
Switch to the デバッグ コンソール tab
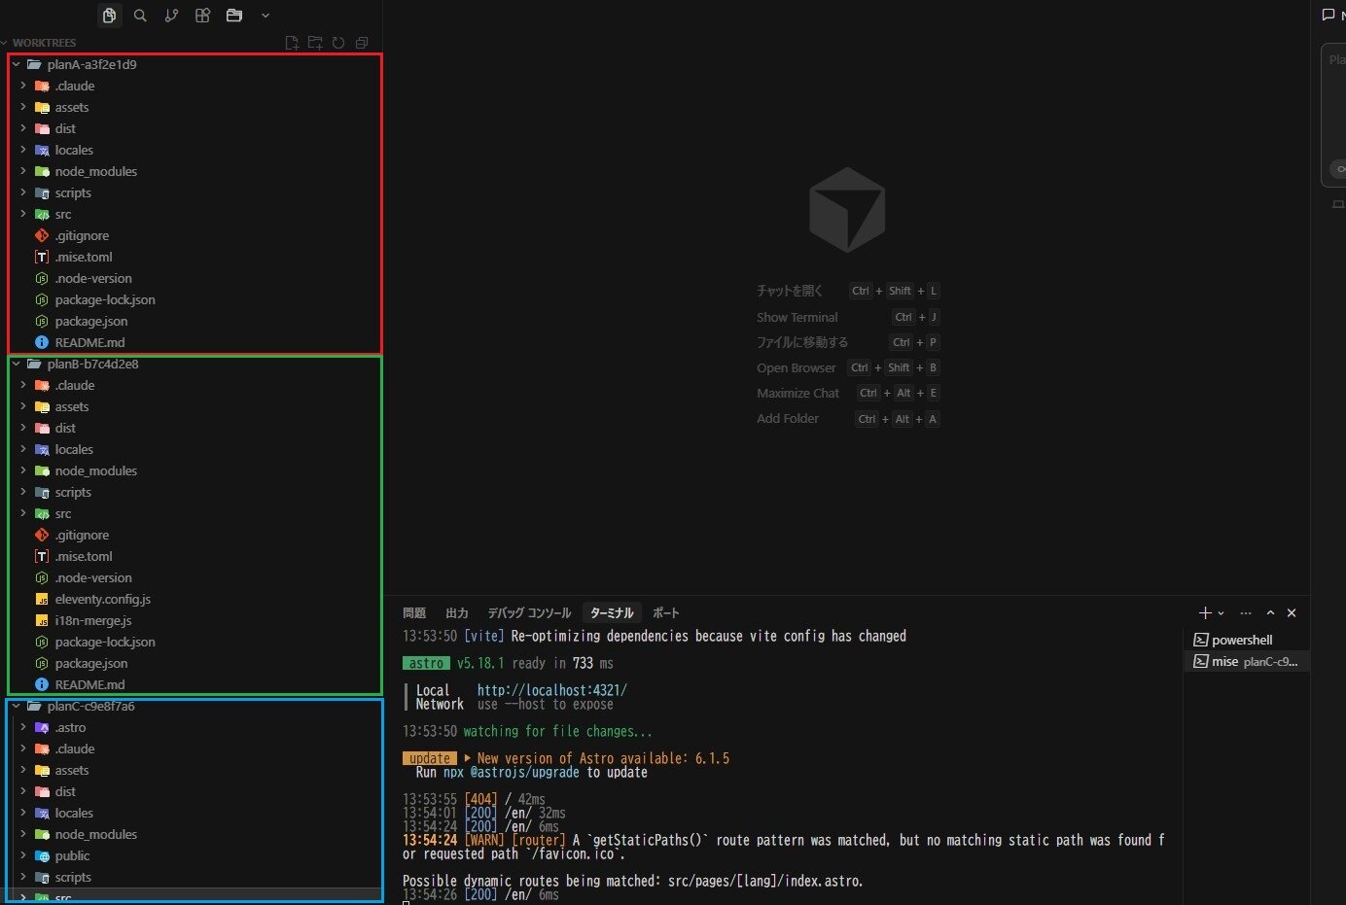(529, 613)
